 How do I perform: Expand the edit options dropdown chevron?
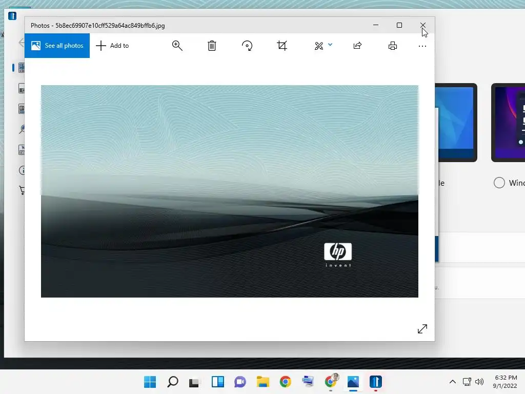click(330, 45)
